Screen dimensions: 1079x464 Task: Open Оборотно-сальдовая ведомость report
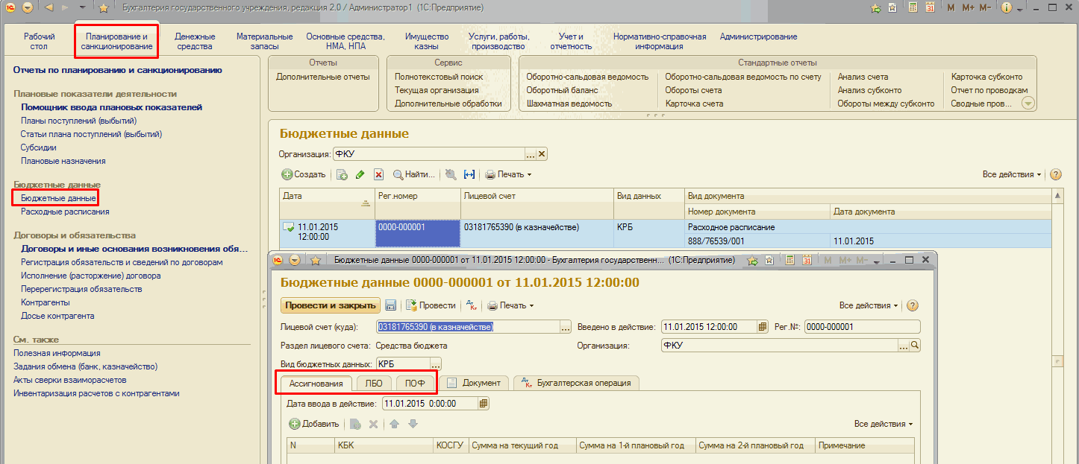[x=587, y=77]
